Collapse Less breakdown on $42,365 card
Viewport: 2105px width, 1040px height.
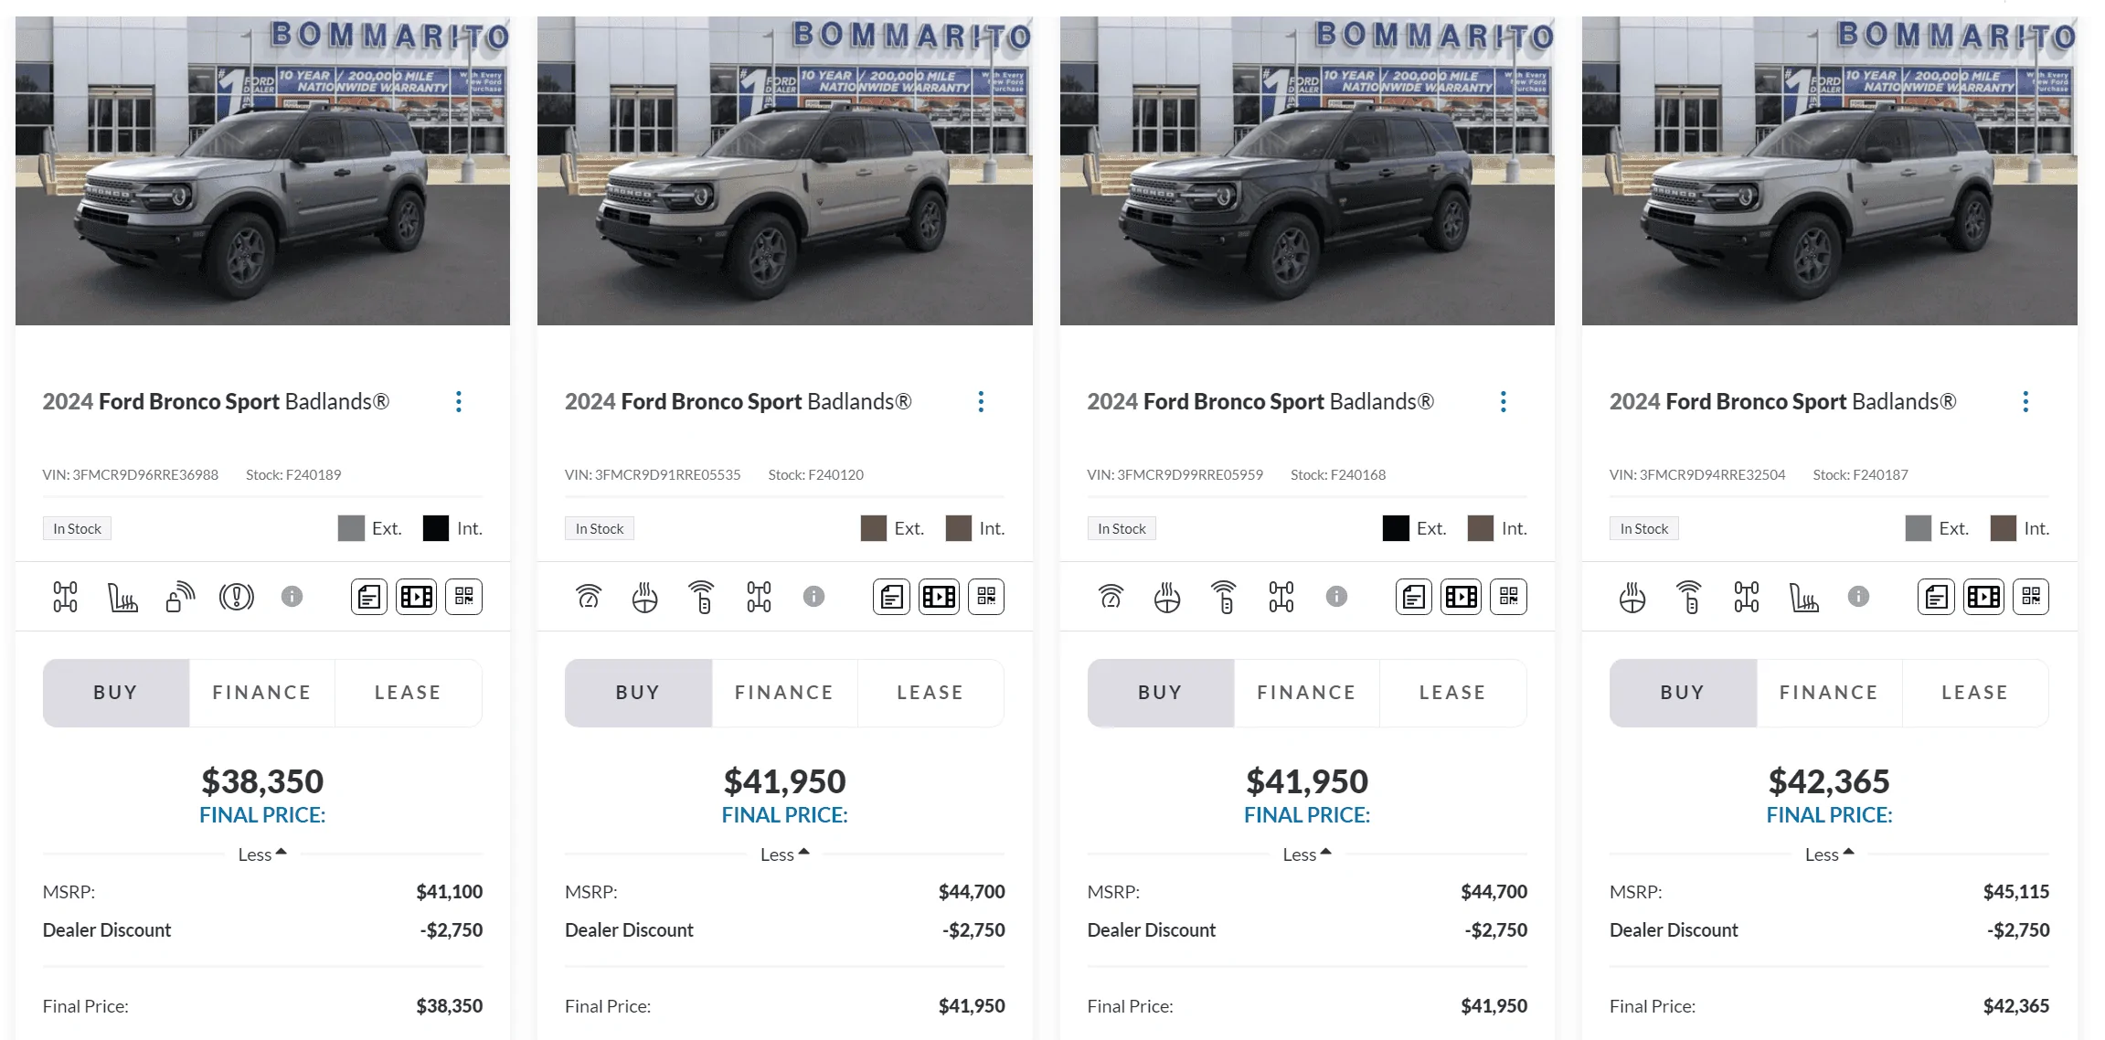click(1829, 854)
